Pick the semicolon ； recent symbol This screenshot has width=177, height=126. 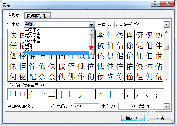point(159,94)
